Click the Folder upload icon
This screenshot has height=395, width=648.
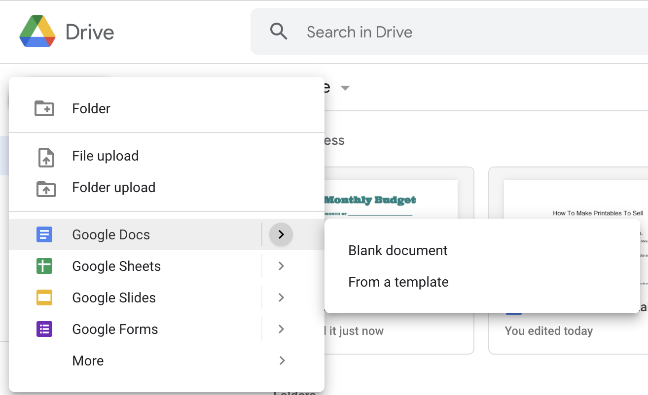click(x=46, y=189)
